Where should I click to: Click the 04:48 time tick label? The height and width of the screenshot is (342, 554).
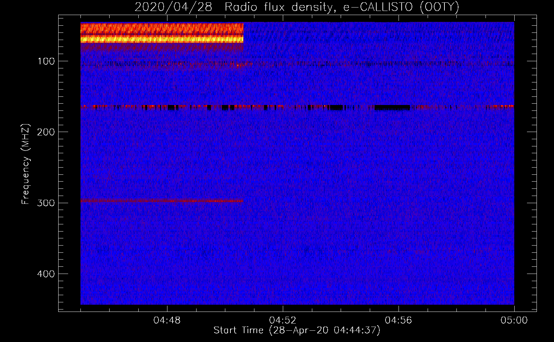point(167,320)
